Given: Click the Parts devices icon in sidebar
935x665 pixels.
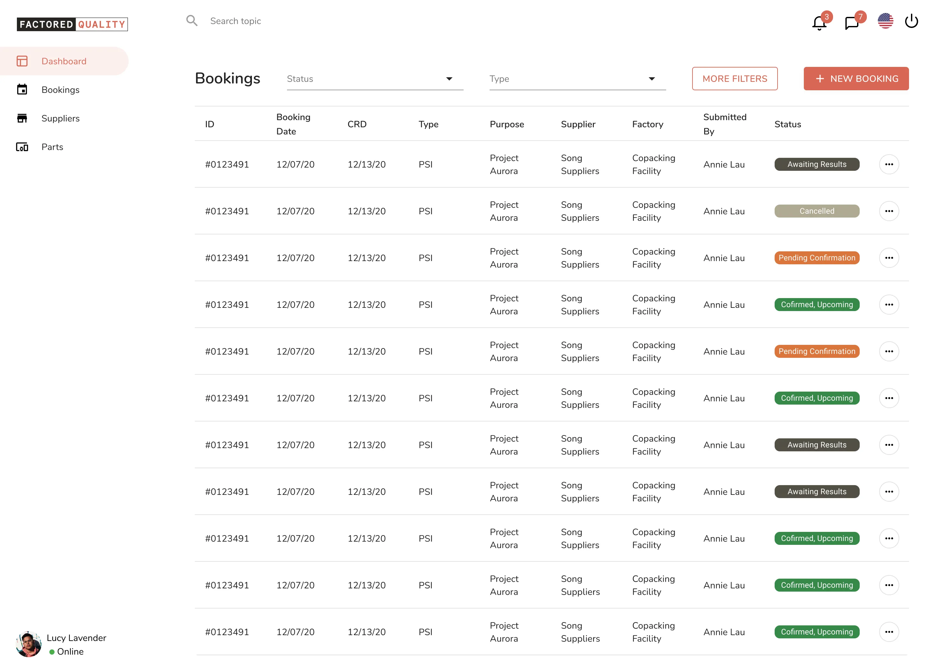Looking at the screenshot, I should 22,147.
